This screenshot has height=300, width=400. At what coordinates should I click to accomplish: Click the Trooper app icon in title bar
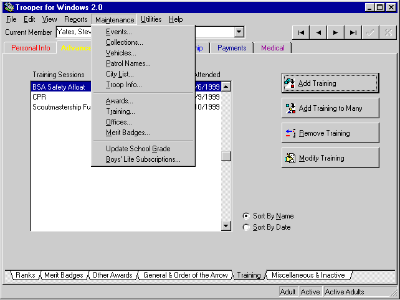pos(9,7)
